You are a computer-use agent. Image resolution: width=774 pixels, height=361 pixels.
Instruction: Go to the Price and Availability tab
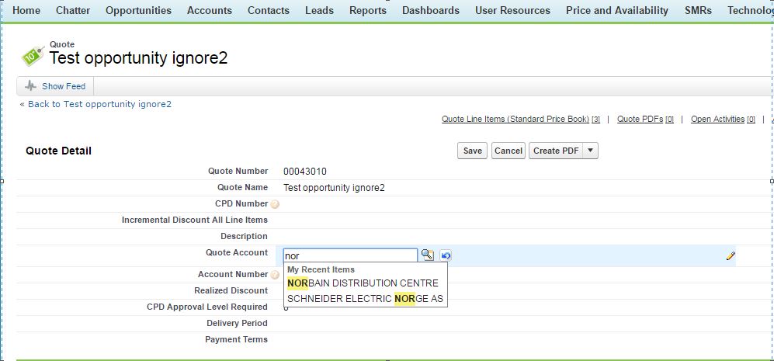pos(616,11)
